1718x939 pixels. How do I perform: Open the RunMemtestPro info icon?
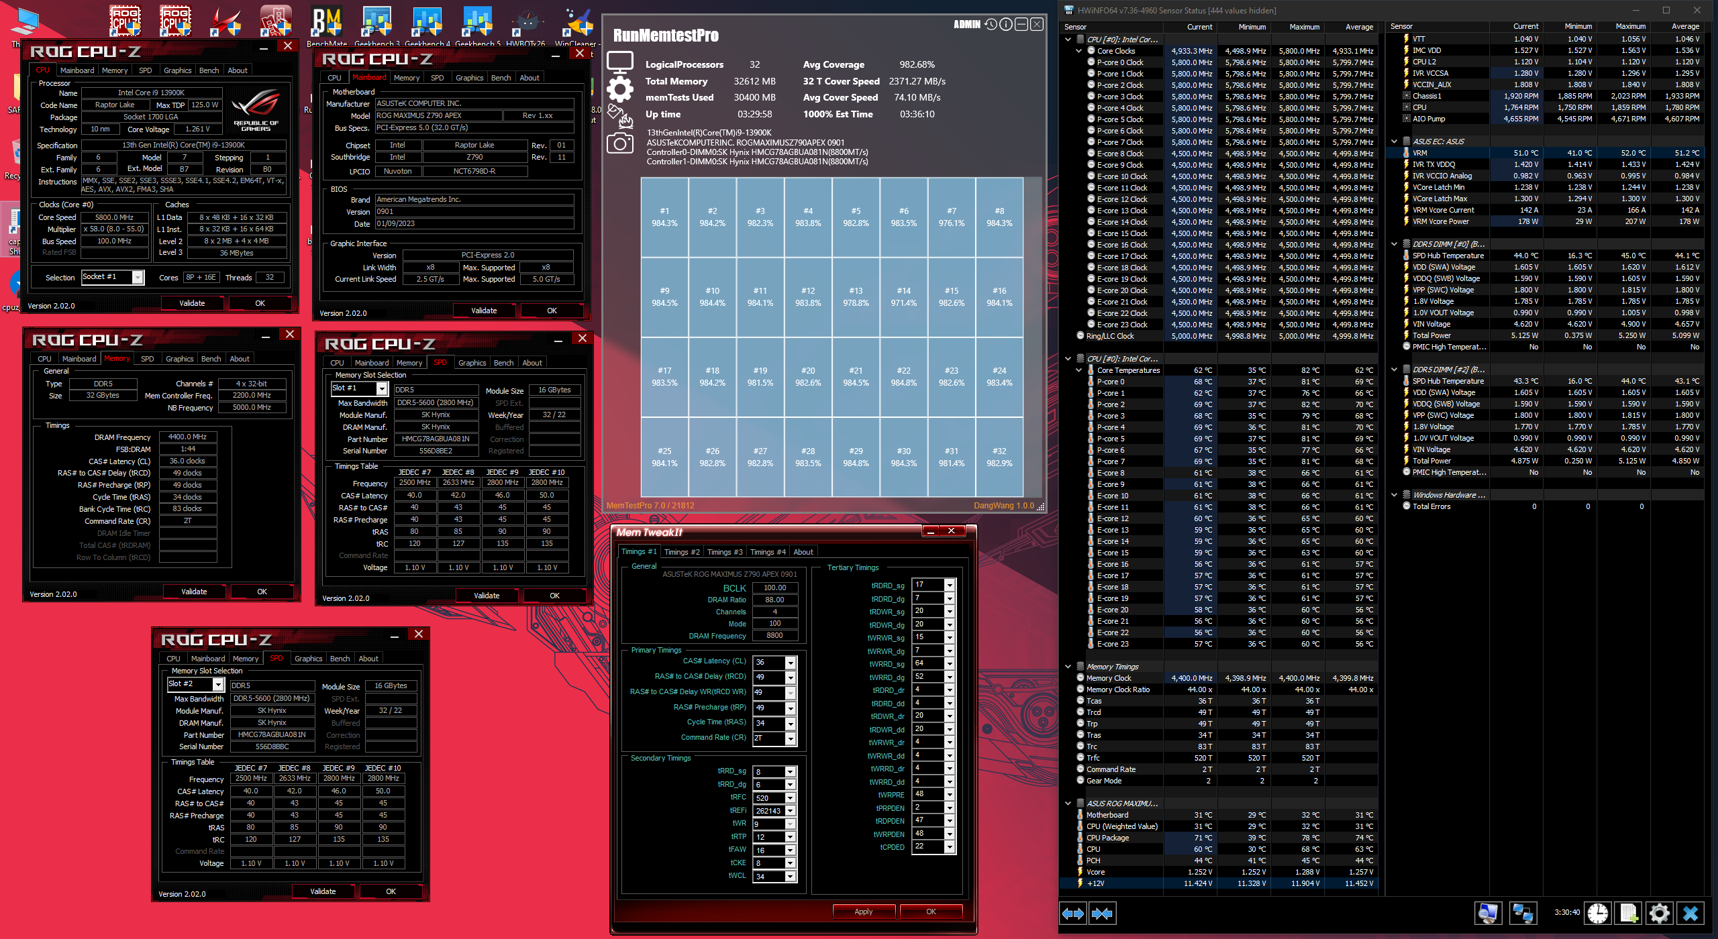[x=1005, y=25]
